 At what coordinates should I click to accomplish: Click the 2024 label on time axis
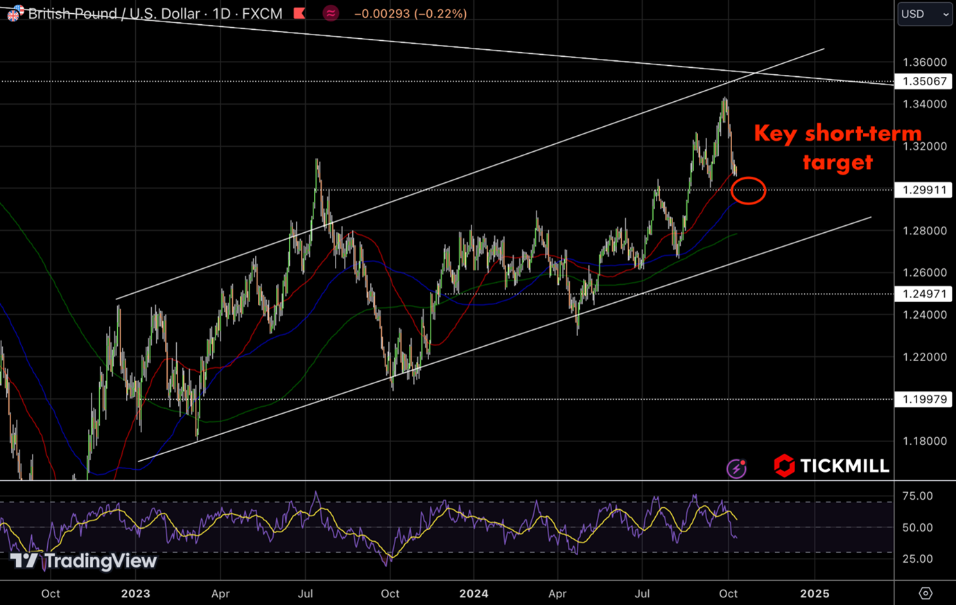point(474,593)
